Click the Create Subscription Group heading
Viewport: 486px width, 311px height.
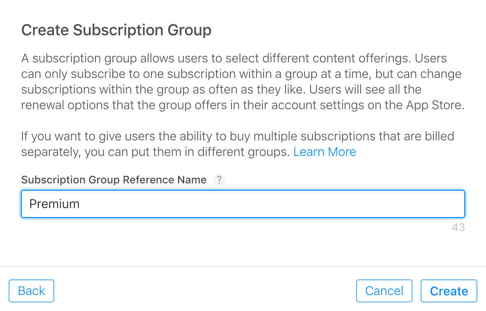tap(116, 30)
